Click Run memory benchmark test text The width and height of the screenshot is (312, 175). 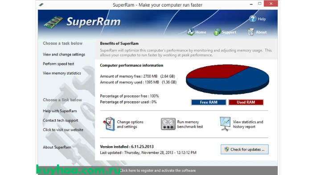190,124
